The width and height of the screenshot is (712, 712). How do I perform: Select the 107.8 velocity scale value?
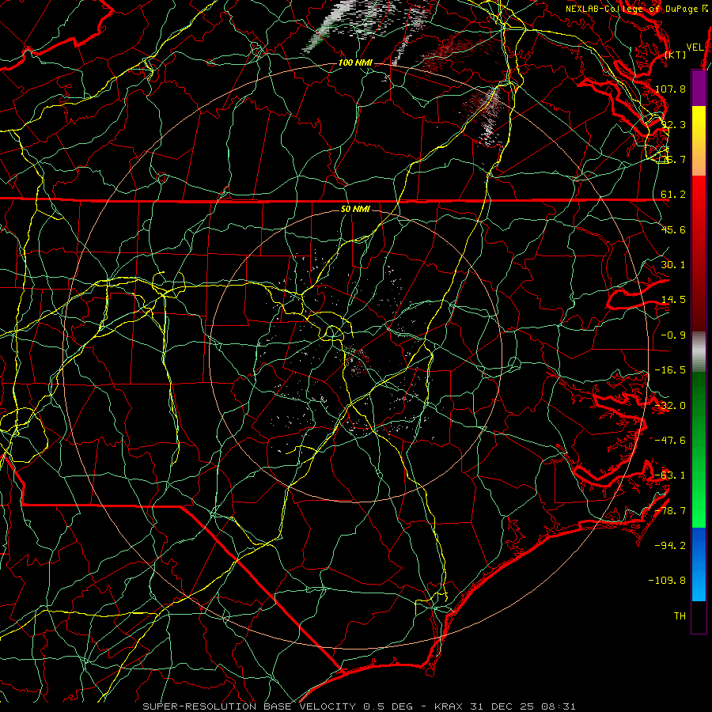(671, 89)
